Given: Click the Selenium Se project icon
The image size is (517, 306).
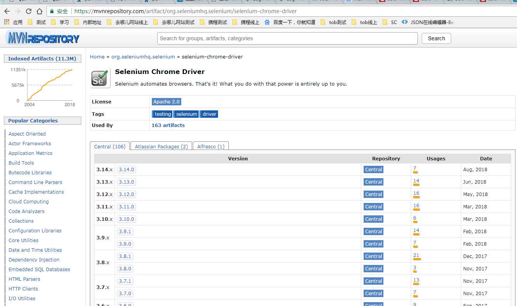Looking at the screenshot, I should [100, 77].
